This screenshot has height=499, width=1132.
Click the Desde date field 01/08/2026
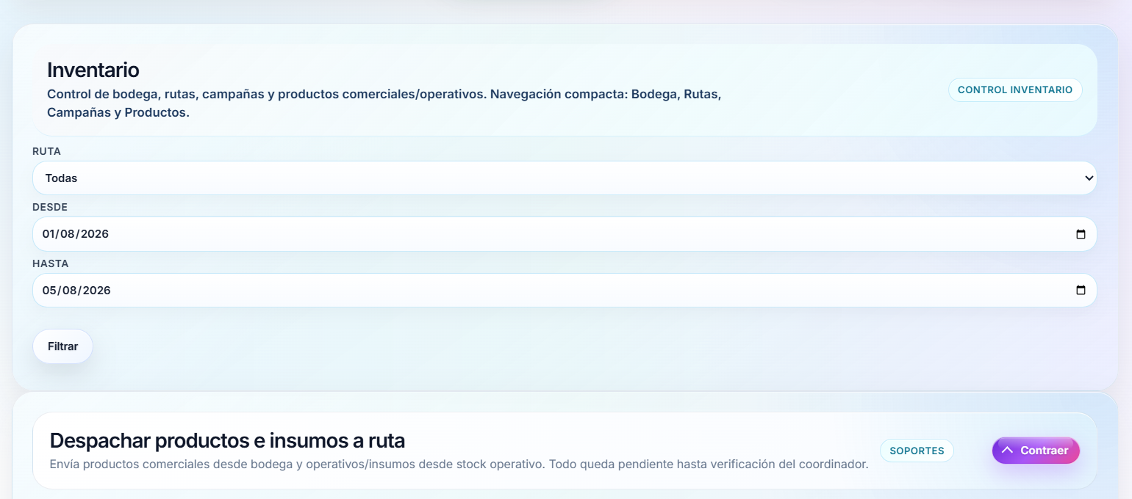[565, 234]
